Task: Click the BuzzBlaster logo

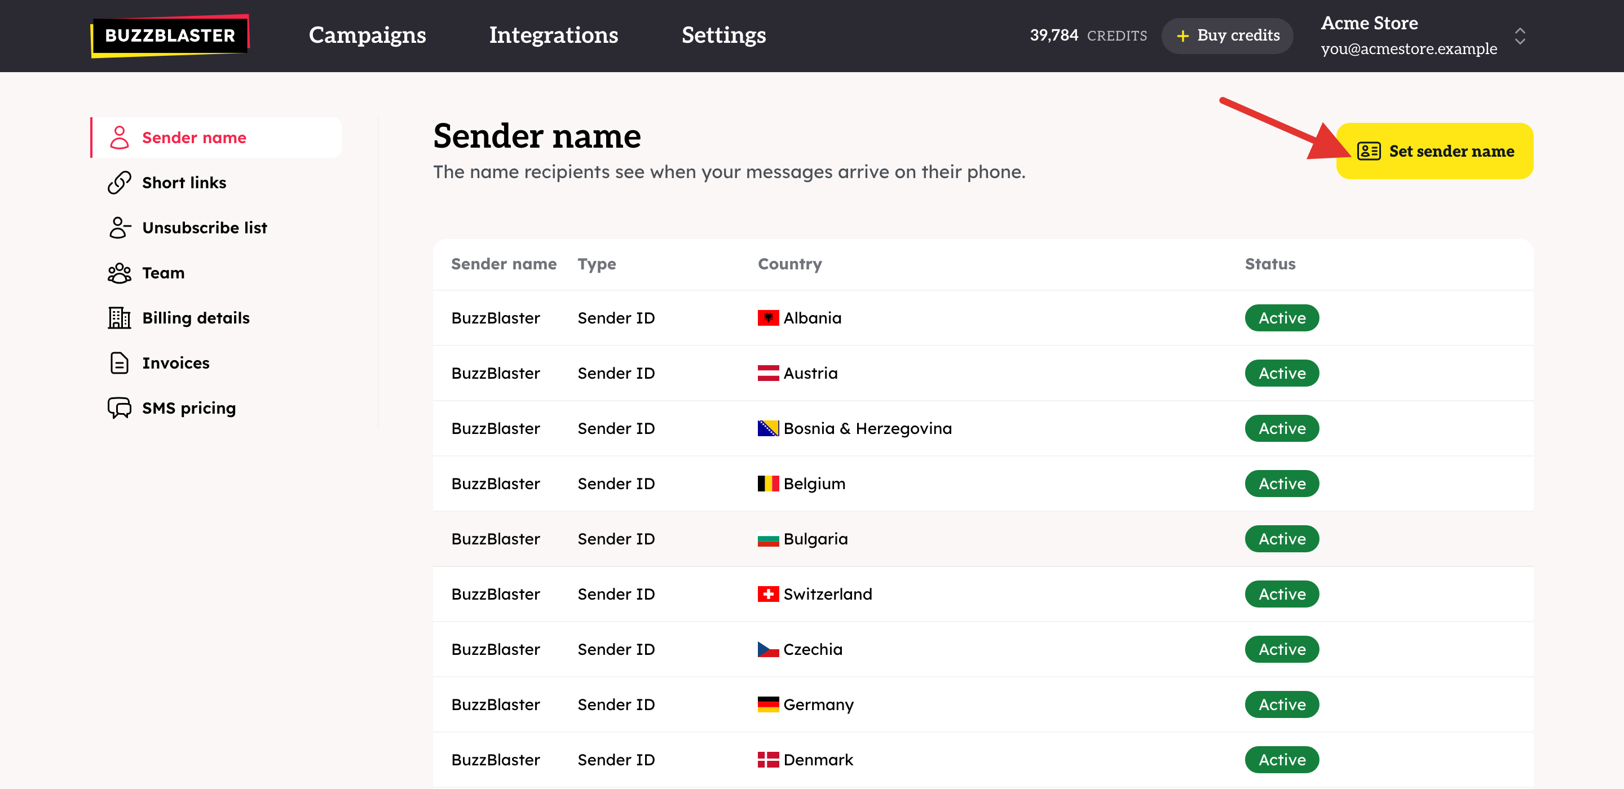Action: click(x=170, y=36)
